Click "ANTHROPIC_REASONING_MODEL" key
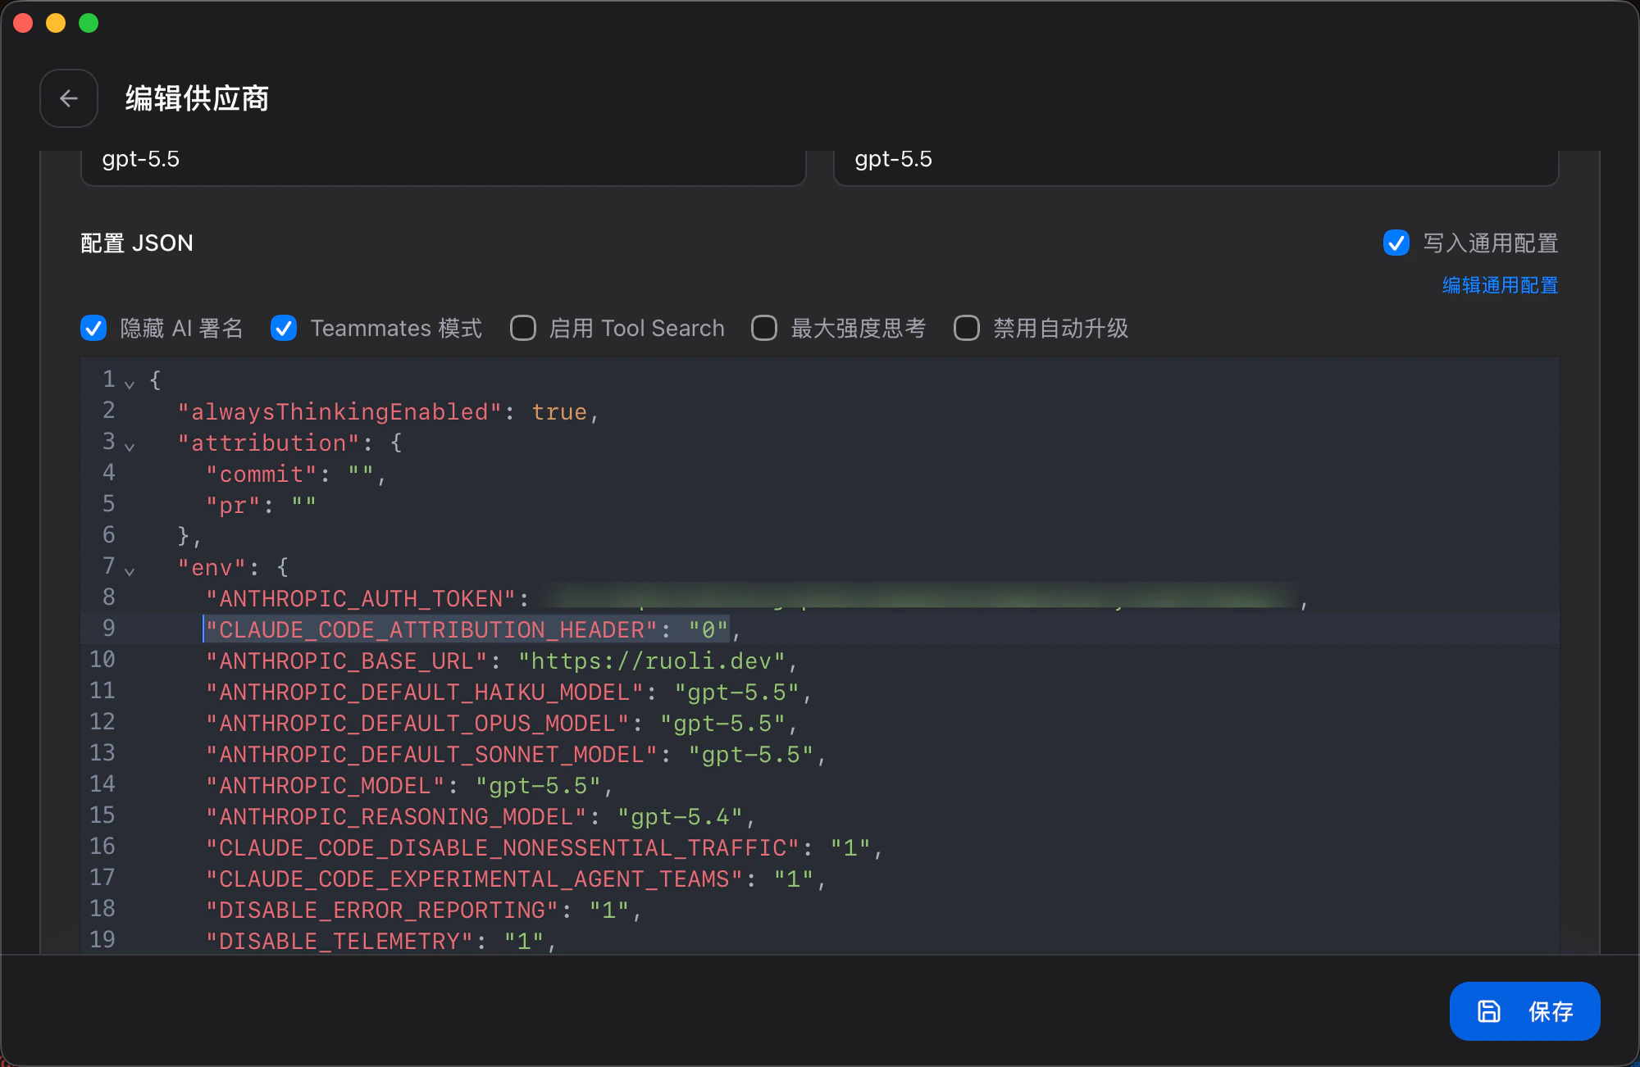Image resolution: width=1640 pixels, height=1067 pixels. pyautogui.click(x=396, y=816)
